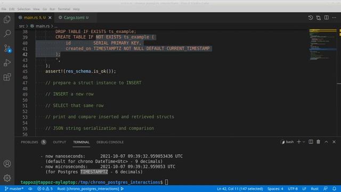This screenshot has height=192, width=341.
Task: Split the terminal panel
Action: pos(311,142)
